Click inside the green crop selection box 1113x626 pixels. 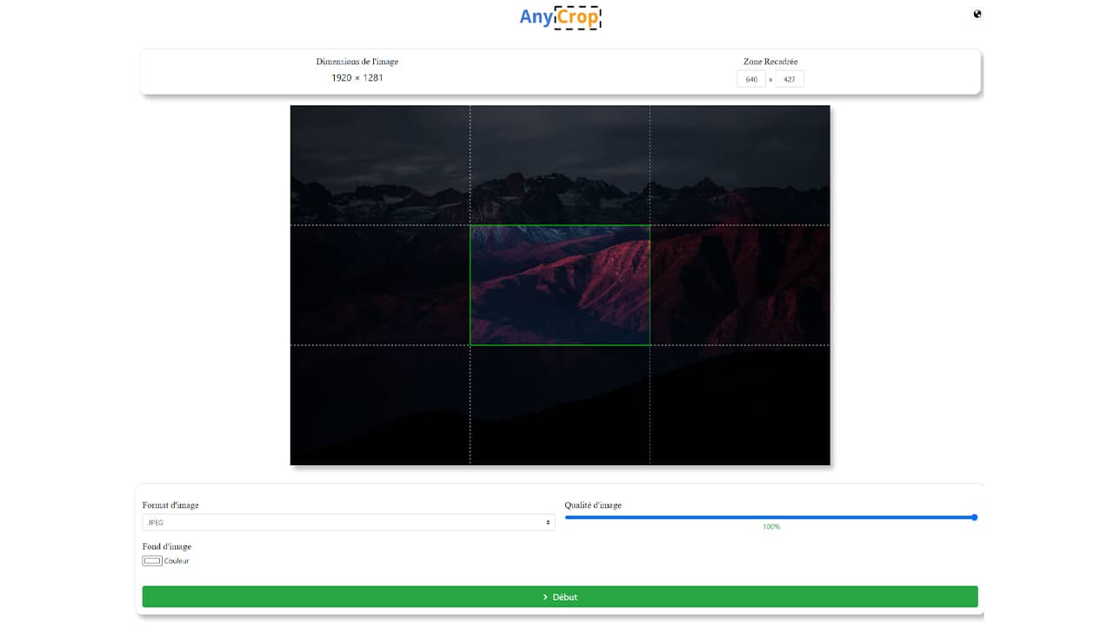point(560,285)
